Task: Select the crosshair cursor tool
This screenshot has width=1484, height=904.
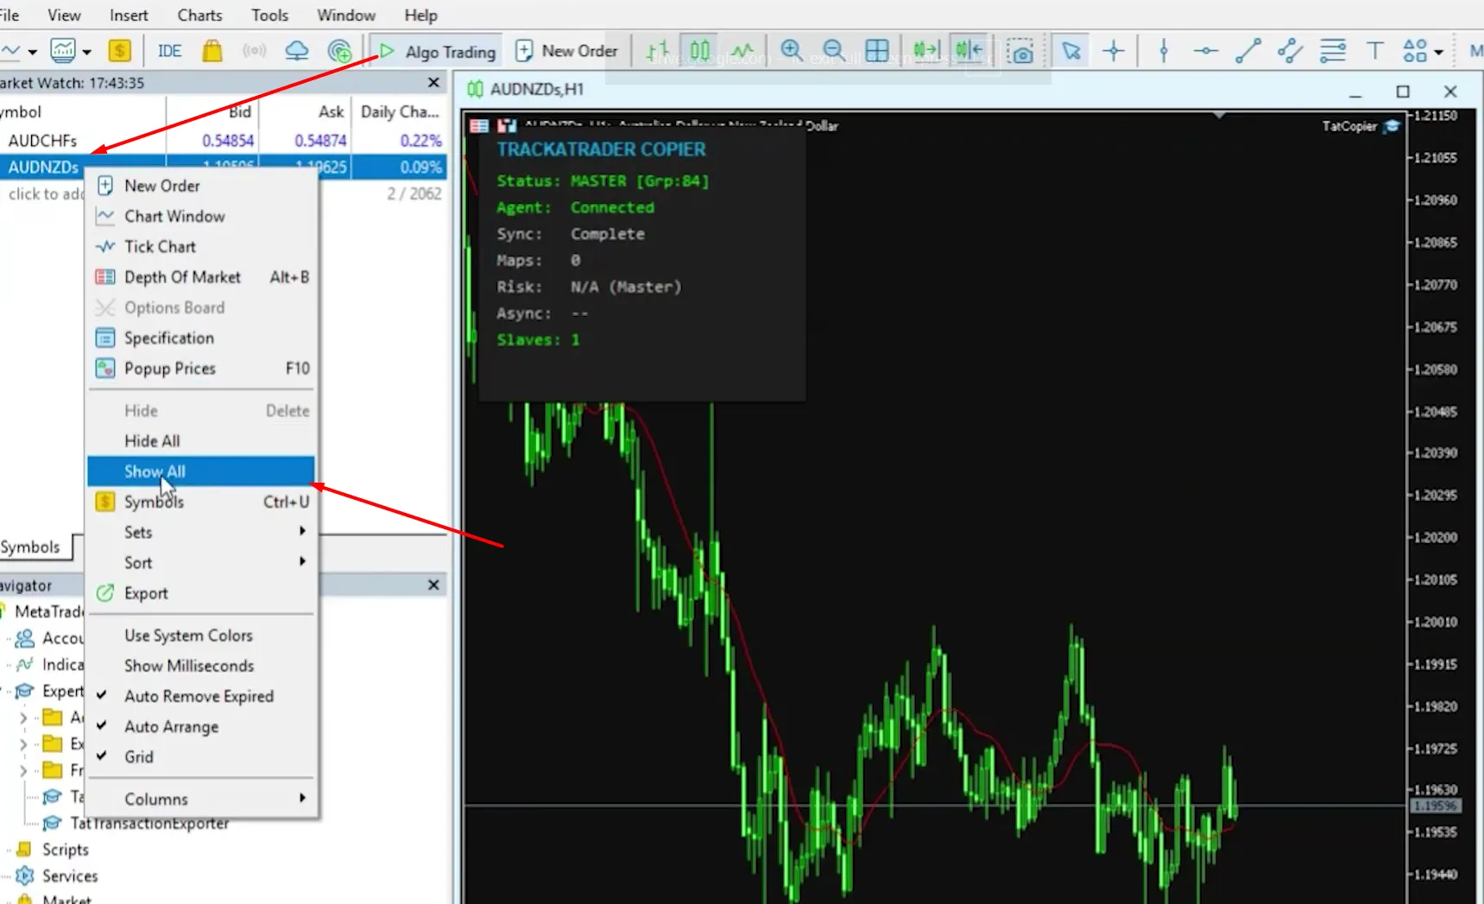Action: pos(1114,51)
